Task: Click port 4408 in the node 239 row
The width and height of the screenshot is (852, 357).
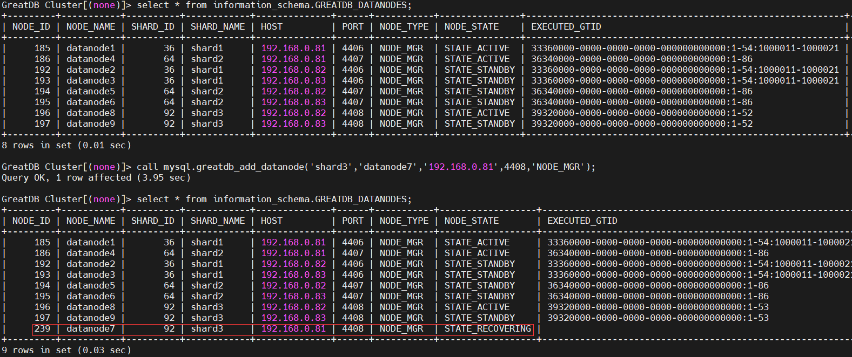Action: click(x=353, y=328)
